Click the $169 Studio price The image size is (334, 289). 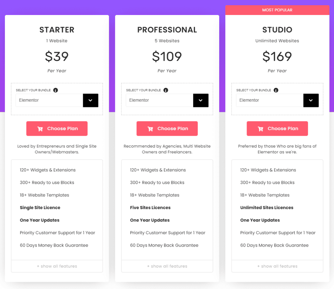277,57
